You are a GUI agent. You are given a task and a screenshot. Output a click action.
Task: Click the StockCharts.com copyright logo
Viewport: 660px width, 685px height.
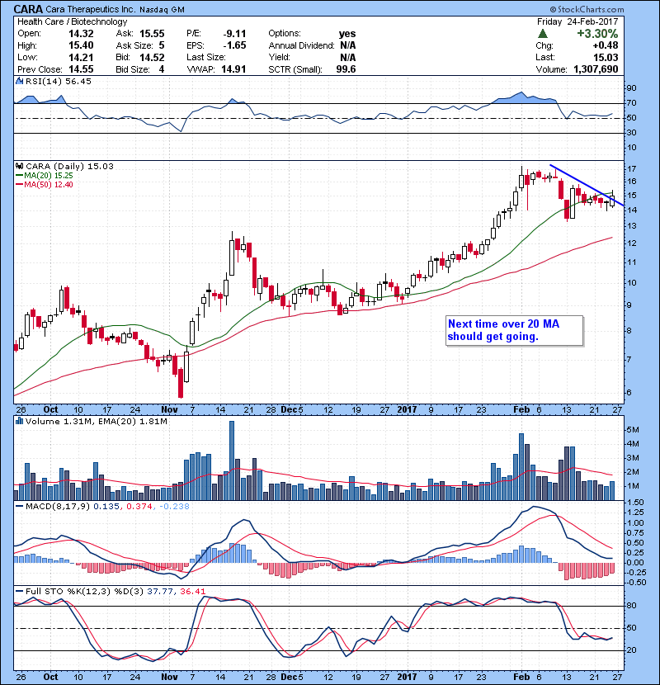point(587,9)
